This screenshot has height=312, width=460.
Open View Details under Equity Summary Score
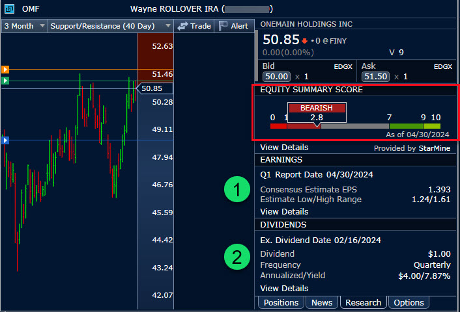click(284, 148)
